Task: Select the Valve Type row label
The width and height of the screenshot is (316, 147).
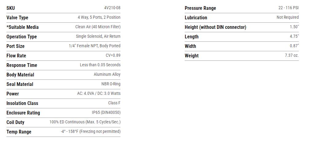Action: (x=17, y=18)
